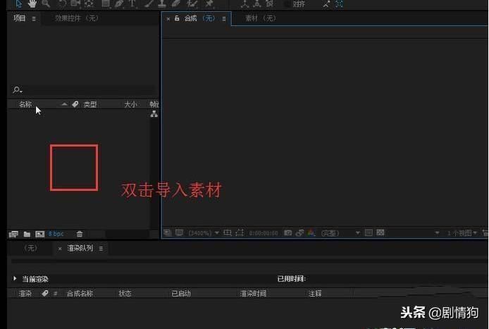Open the 项目 panel menu icon
This screenshot has width=489, height=329.
[x=34, y=19]
